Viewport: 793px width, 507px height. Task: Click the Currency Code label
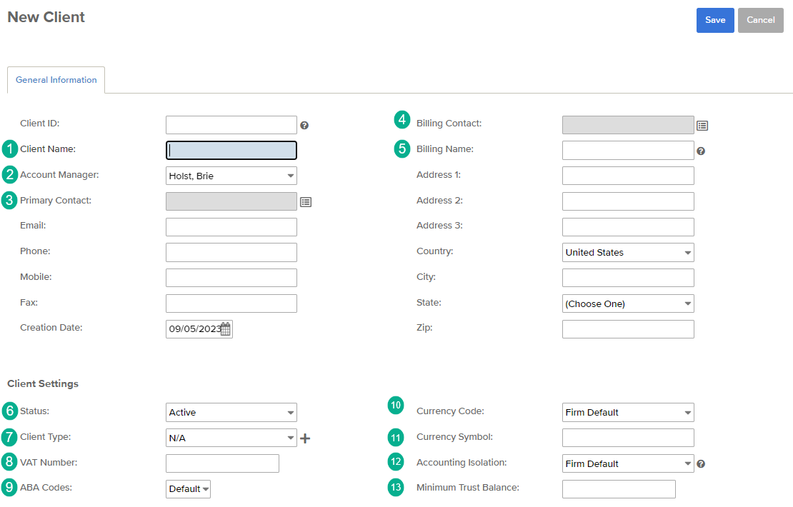[450, 411]
